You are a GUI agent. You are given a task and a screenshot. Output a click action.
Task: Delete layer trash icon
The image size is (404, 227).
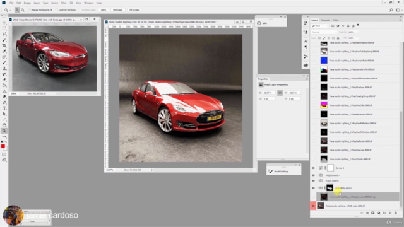coord(396,213)
